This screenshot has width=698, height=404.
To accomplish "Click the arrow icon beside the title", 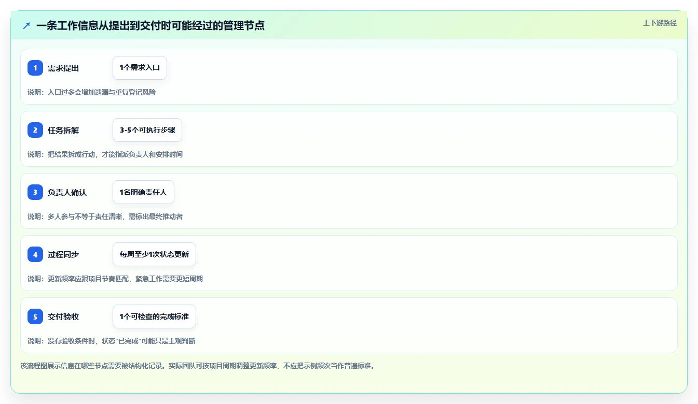I will tap(26, 26).
